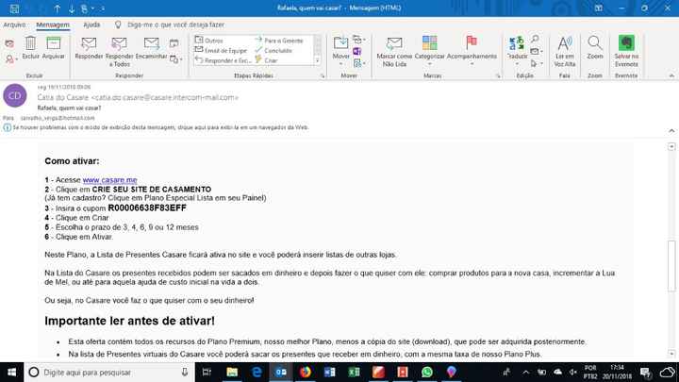Click the CD sender avatar
The height and width of the screenshot is (382, 679).
[x=15, y=95]
